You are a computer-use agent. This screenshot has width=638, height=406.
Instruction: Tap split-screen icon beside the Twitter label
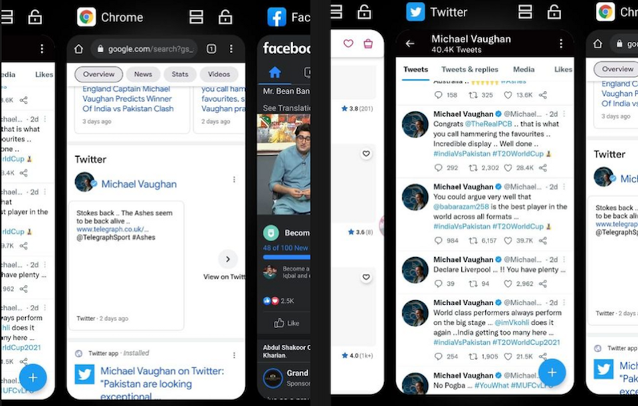coord(525,12)
